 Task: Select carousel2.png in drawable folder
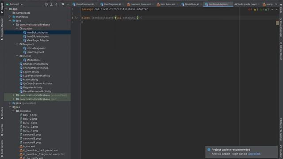[x=30, y=134]
